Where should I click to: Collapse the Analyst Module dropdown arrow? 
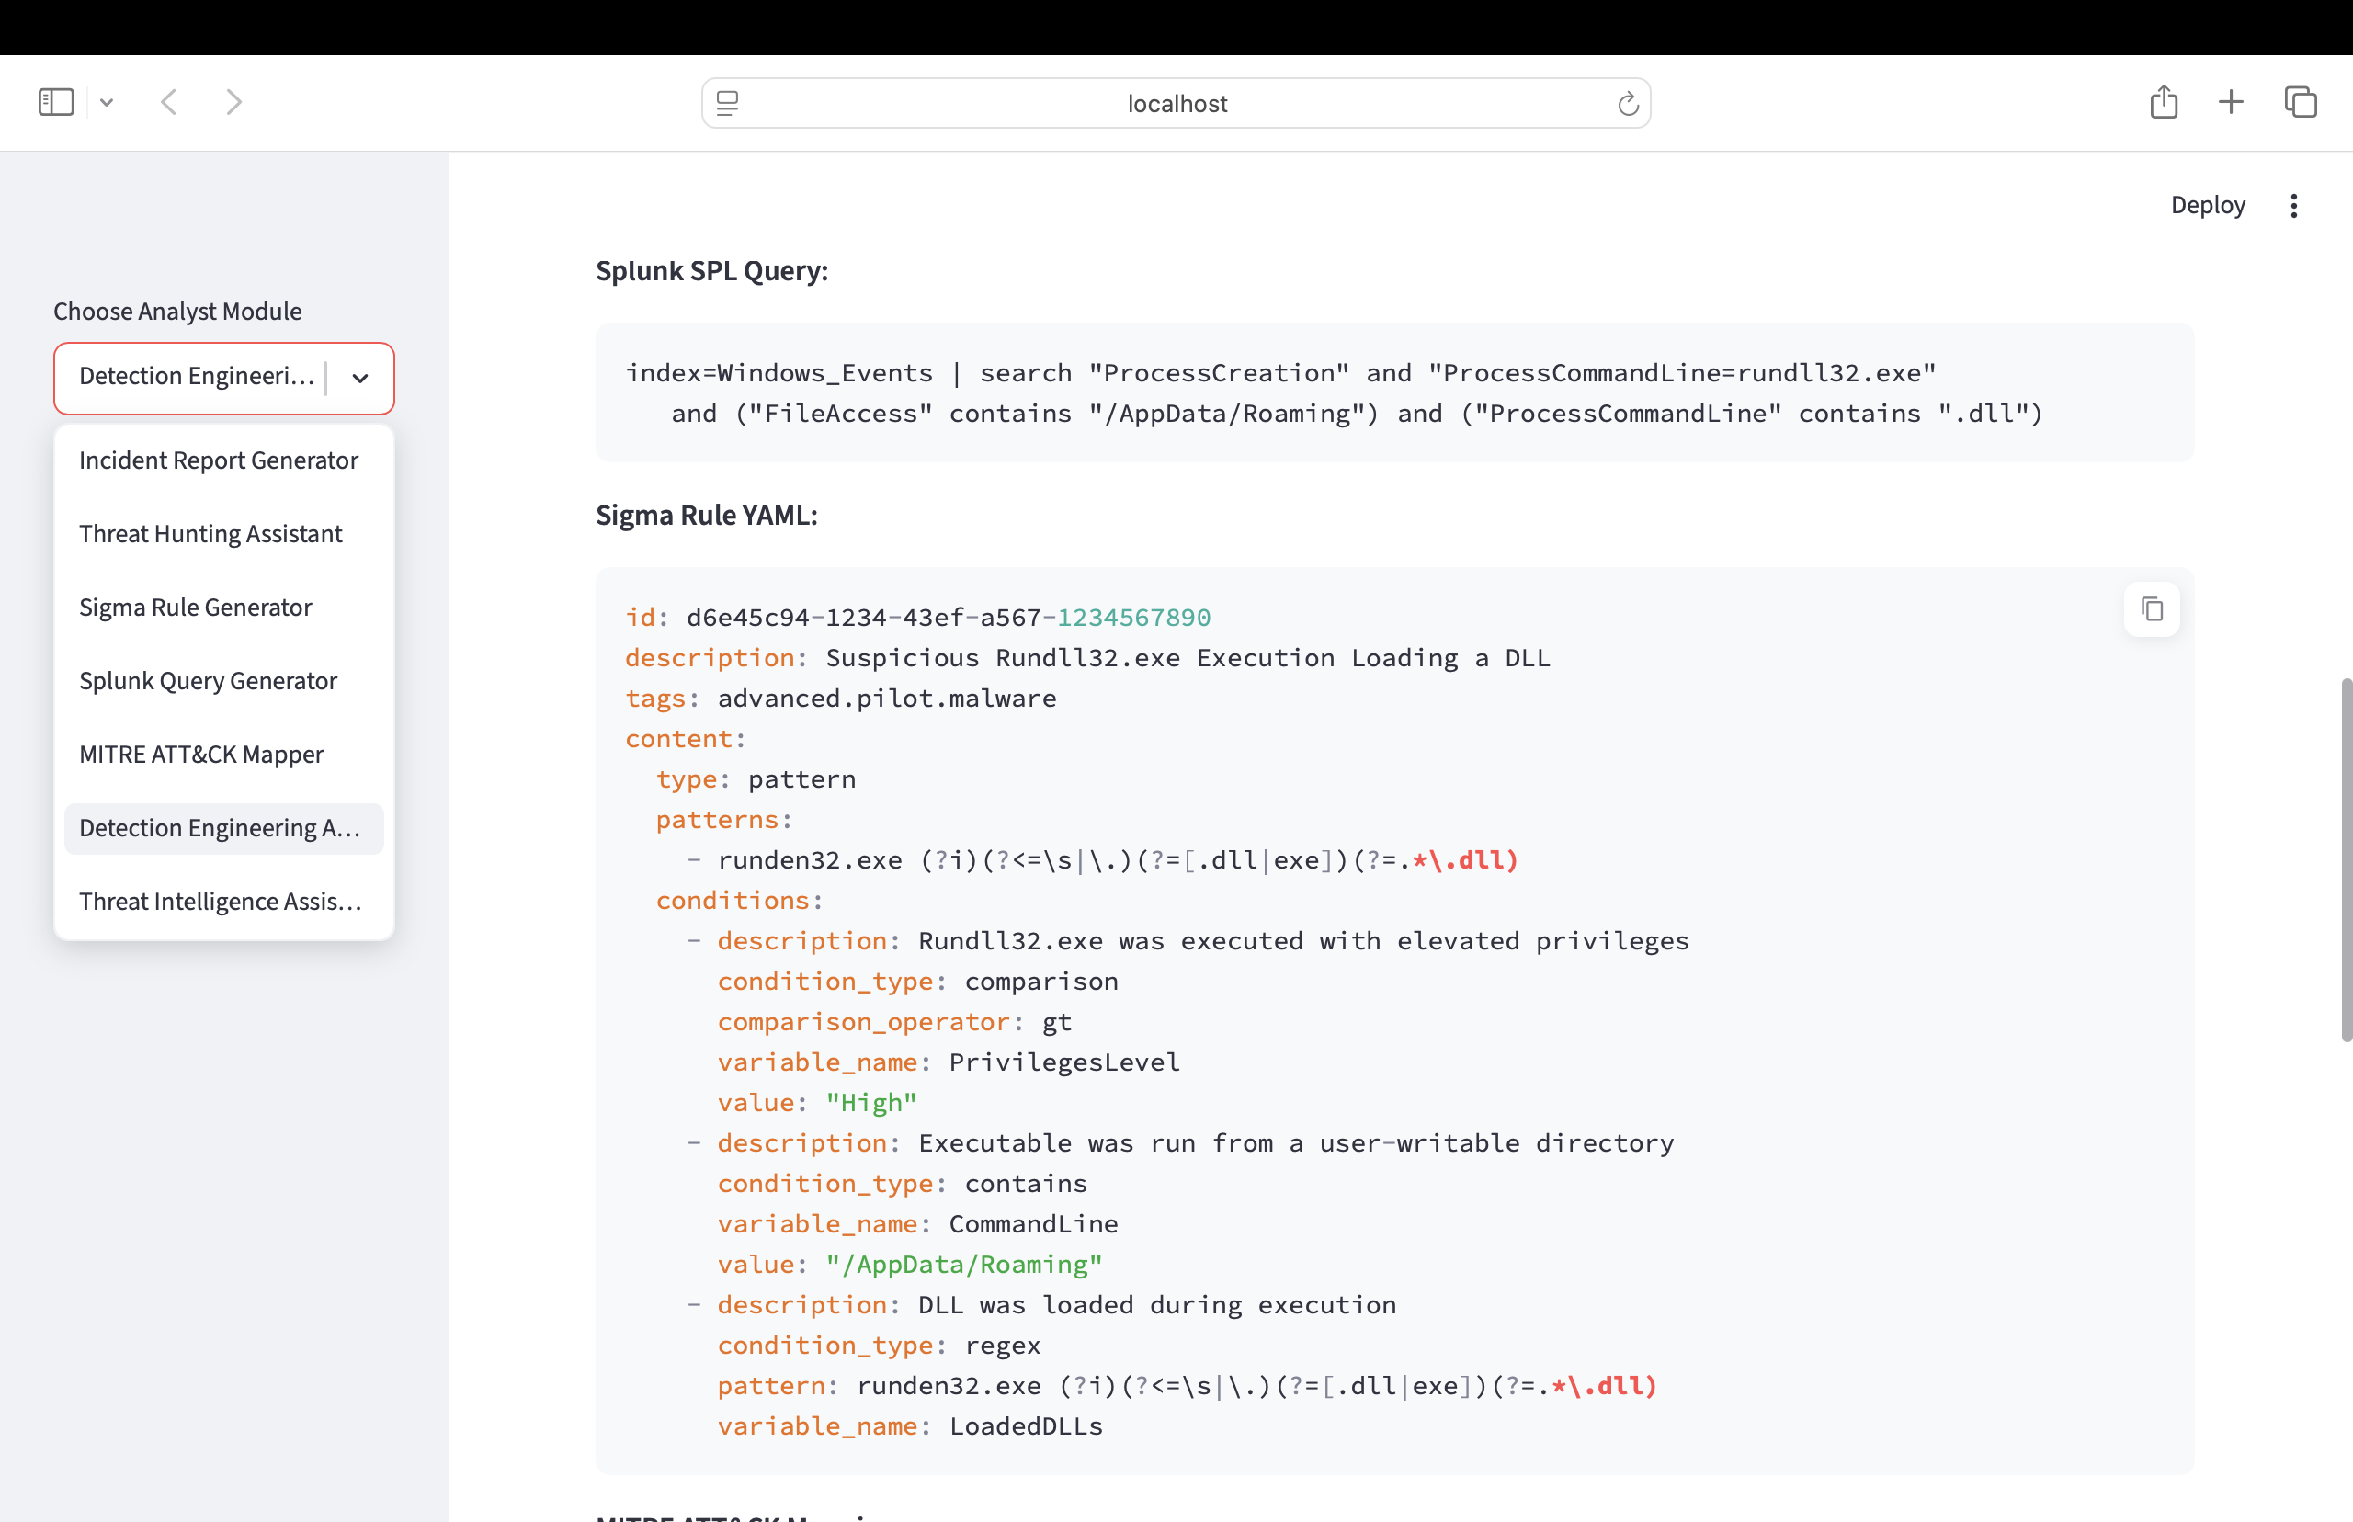[360, 378]
